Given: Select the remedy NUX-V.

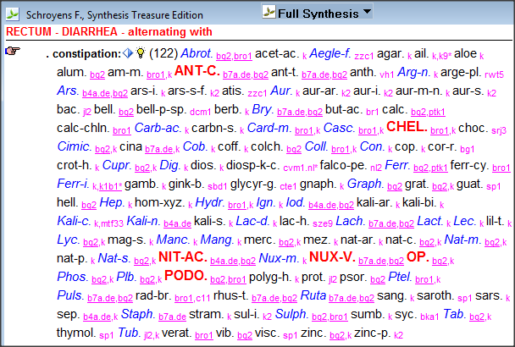Looking at the screenshot, I should point(332,256).
